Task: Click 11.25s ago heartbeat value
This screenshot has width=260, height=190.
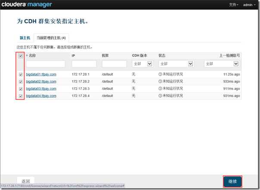Action: click(x=232, y=74)
